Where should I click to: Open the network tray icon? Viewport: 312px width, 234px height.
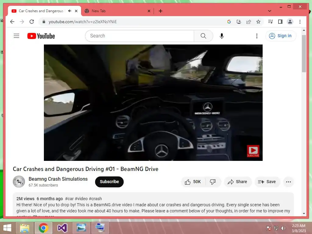coord(276,228)
